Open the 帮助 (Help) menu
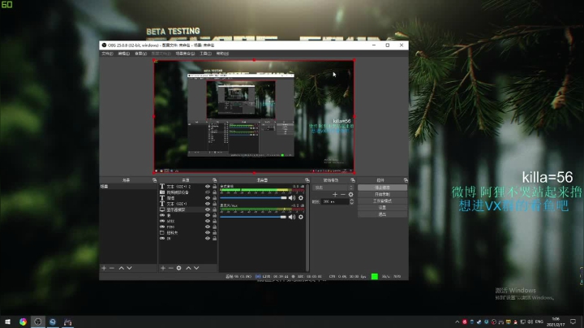The height and width of the screenshot is (328, 584). pos(222,54)
